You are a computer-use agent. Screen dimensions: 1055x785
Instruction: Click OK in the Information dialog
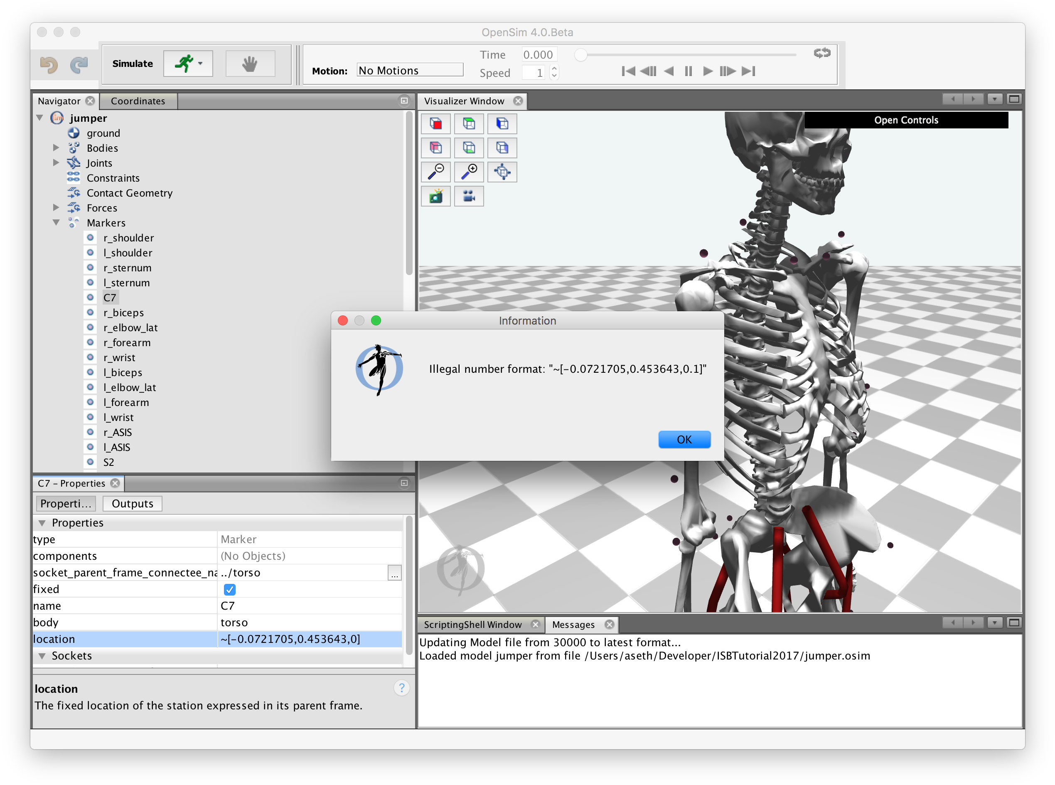point(684,440)
